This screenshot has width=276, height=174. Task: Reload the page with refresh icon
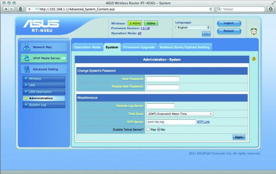[x=211, y=9]
